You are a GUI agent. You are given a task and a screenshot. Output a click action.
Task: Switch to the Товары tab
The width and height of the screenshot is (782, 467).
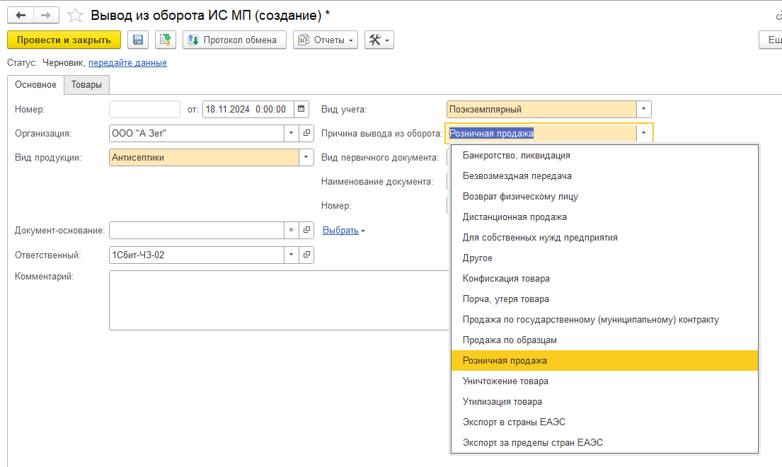[x=86, y=85]
